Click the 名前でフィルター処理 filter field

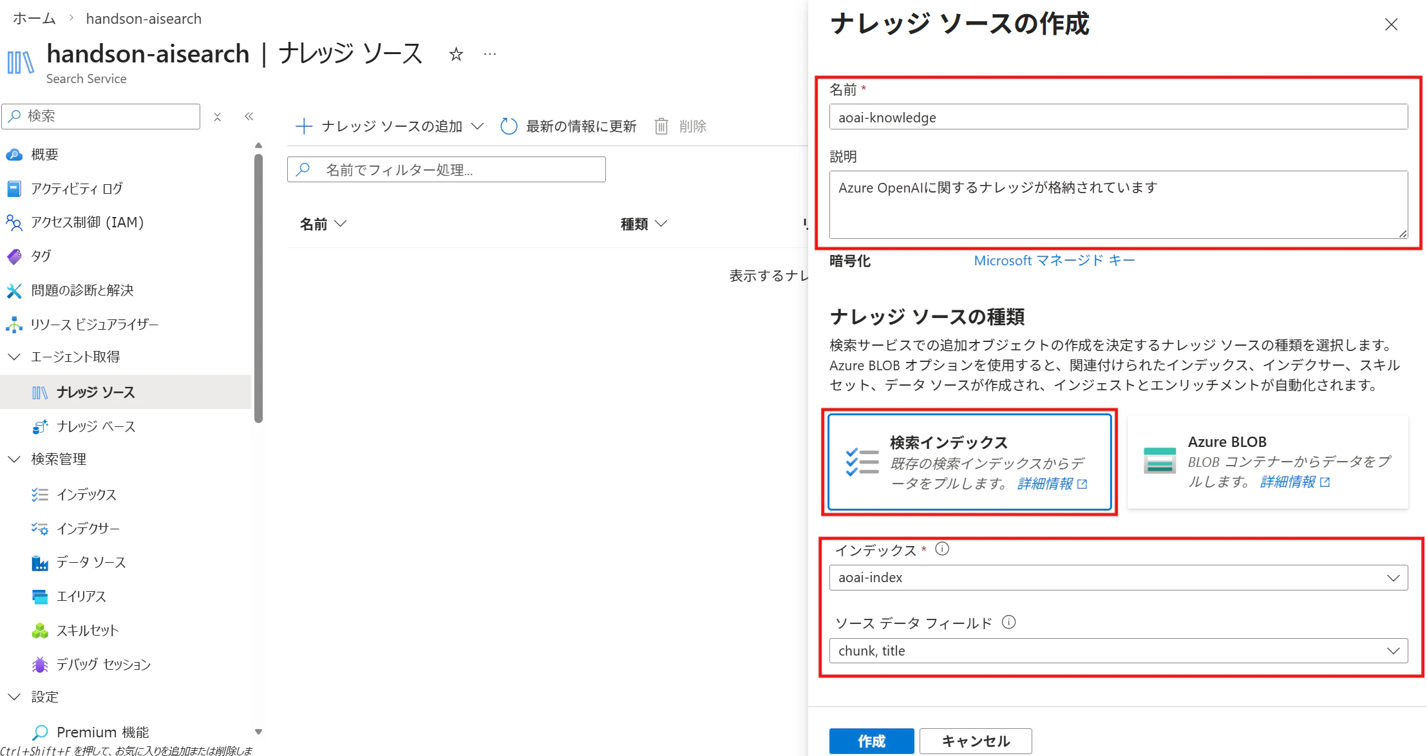click(446, 169)
